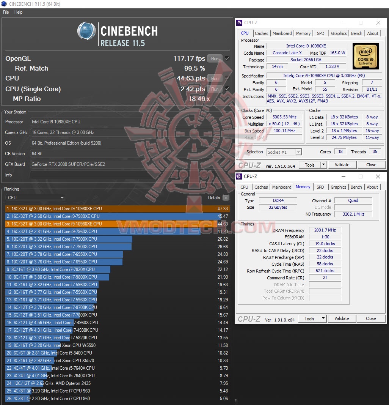Click the Cinebench globe icon in title bar
Viewport: 389px width, 405px height.
(4, 4)
